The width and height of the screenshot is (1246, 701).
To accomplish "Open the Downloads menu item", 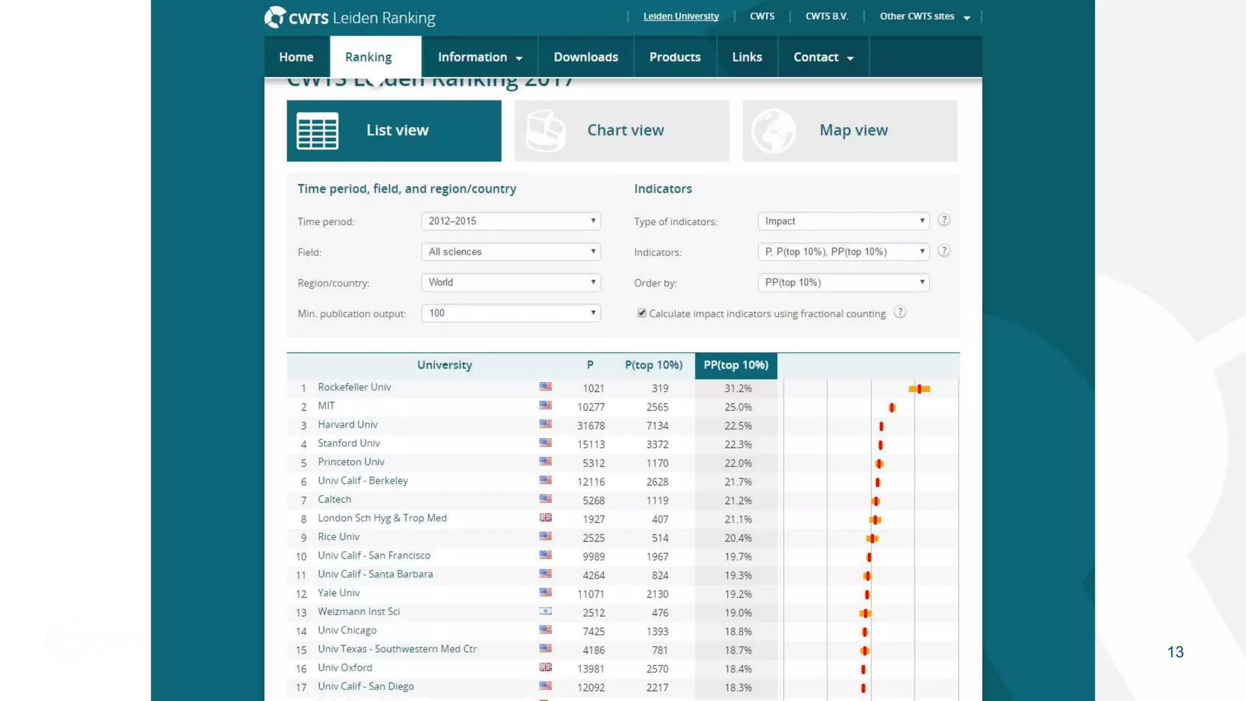I will click(585, 57).
